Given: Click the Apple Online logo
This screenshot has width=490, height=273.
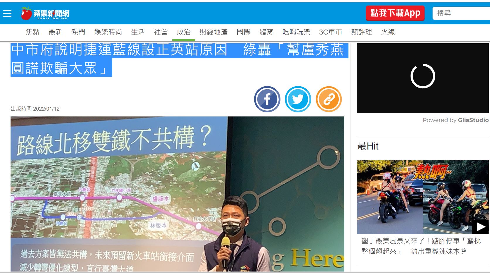Looking at the screenshot, I should (x=45, y=13).
